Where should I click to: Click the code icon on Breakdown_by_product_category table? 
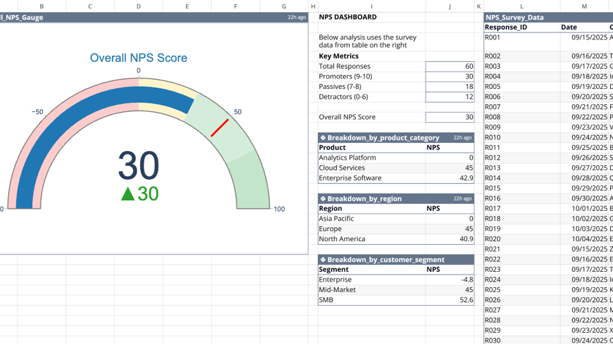[322, 138]
